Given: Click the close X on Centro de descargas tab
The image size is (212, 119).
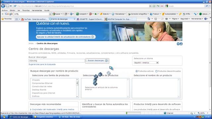Looking at the screenshot, I should pyautogui.click(x=74, y=19).
